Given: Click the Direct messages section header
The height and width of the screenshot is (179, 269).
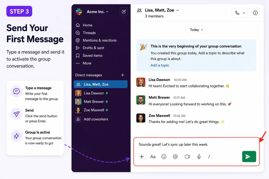Looking at the screenshot, I should point(89,75).
